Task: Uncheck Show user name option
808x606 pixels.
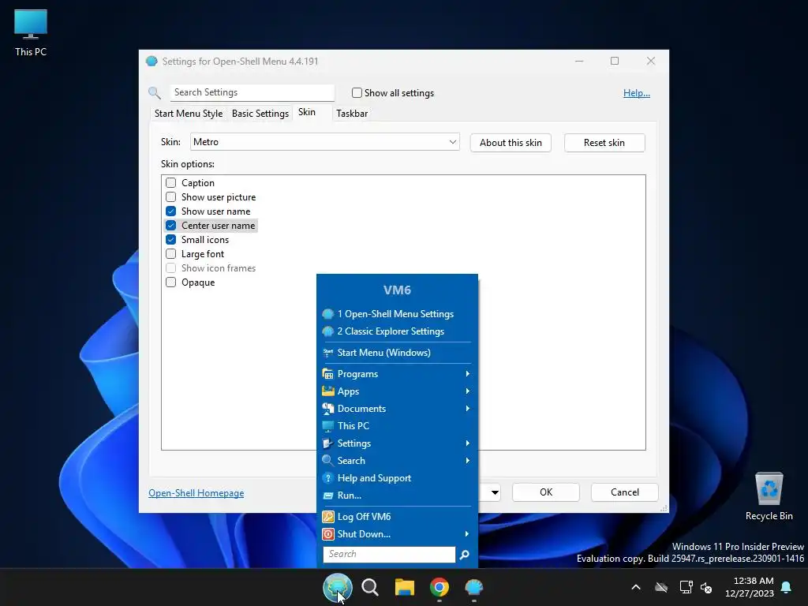Action: point(170,211)
